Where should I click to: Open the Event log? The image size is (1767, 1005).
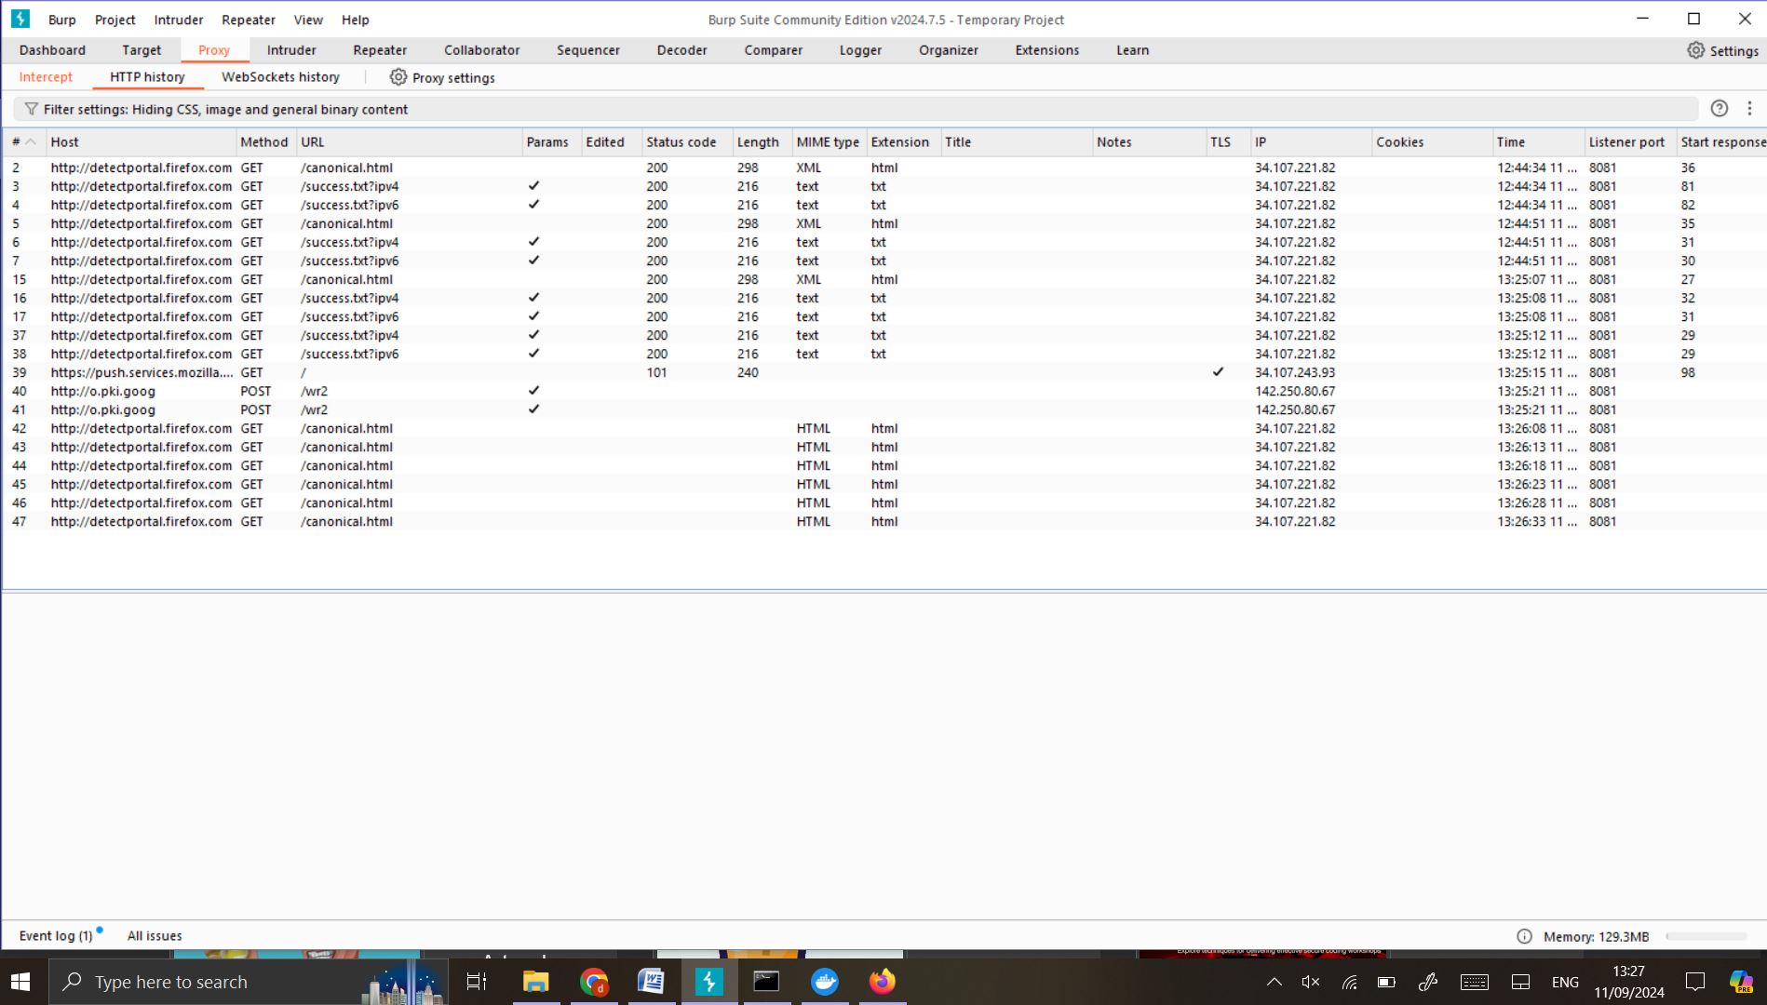pyautogui.click(x=56, y=936)
